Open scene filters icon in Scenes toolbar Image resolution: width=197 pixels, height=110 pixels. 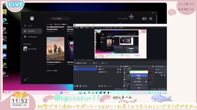pos(81,86)
